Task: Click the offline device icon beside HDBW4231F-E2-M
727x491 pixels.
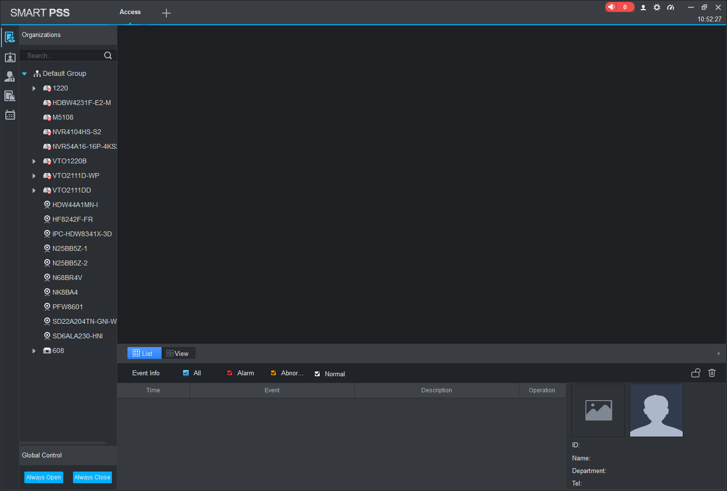Action: (47, 103)
